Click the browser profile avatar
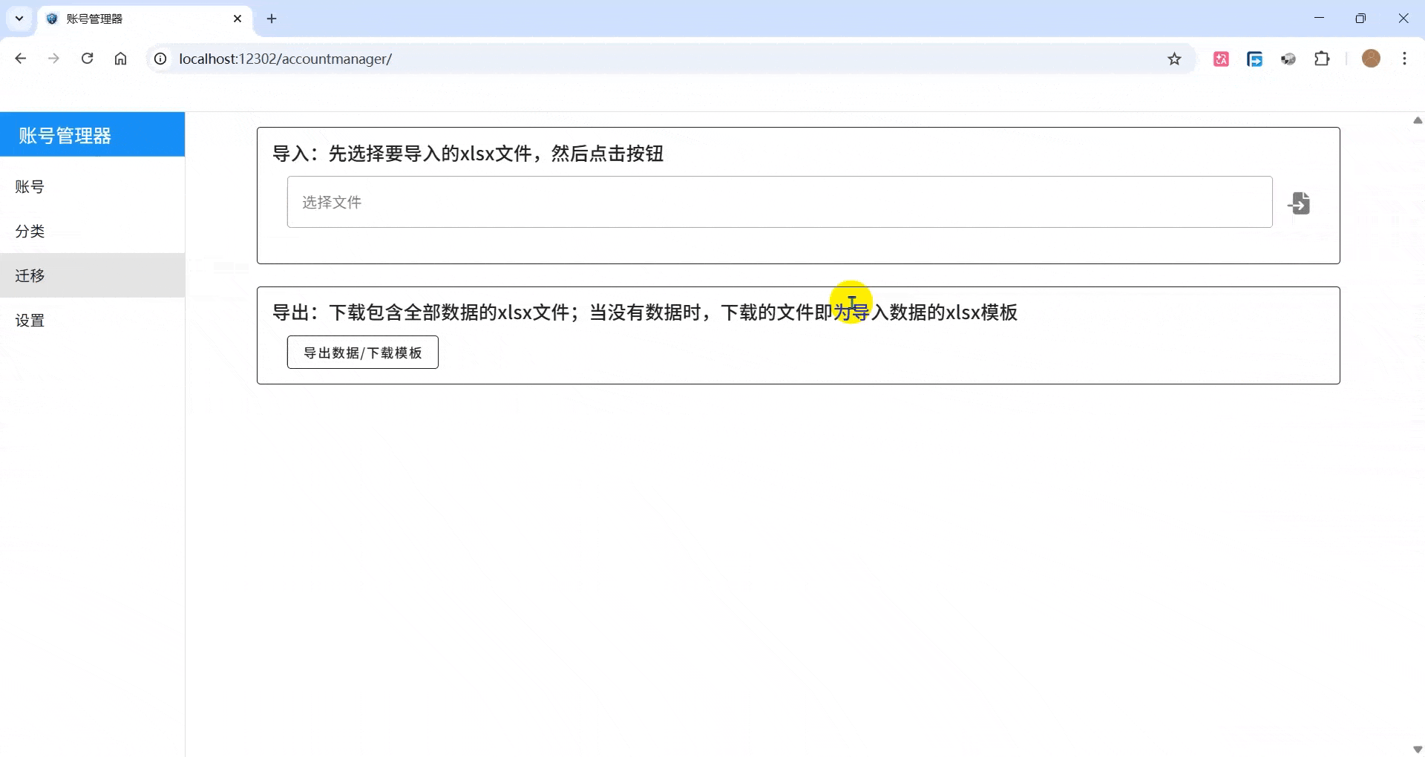This screenshot has width=1425, height=757. (x=1371, y=59)
